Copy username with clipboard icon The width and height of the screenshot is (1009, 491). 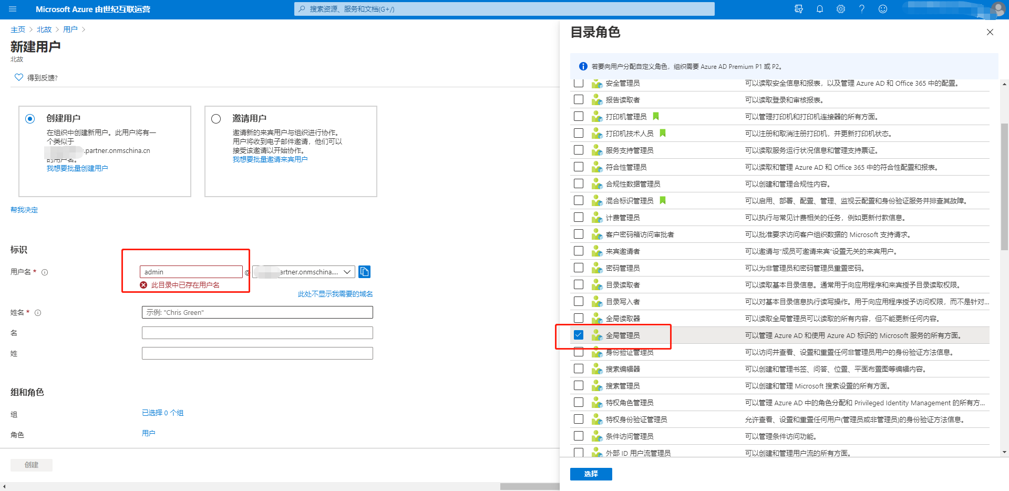(364, 272)
